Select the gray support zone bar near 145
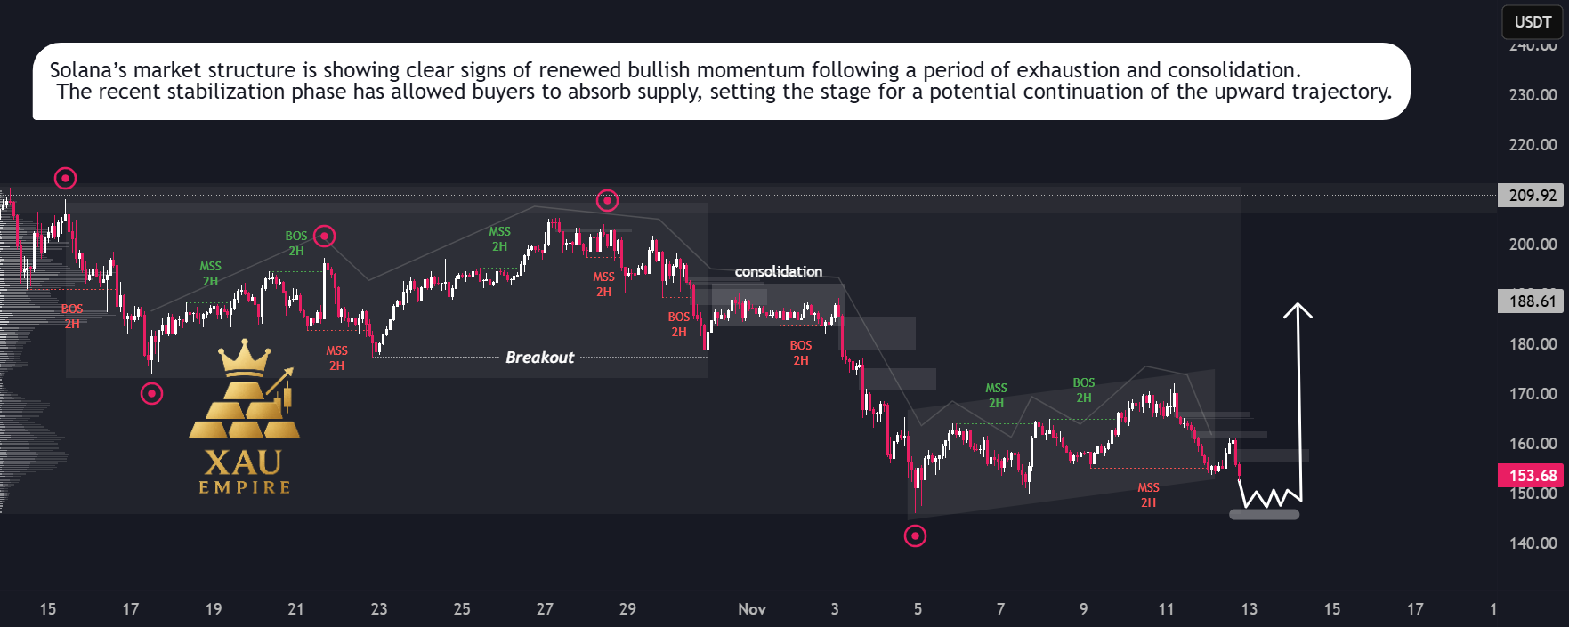The height and width of the screenshot is (627, 1569). pos(1264,515)
